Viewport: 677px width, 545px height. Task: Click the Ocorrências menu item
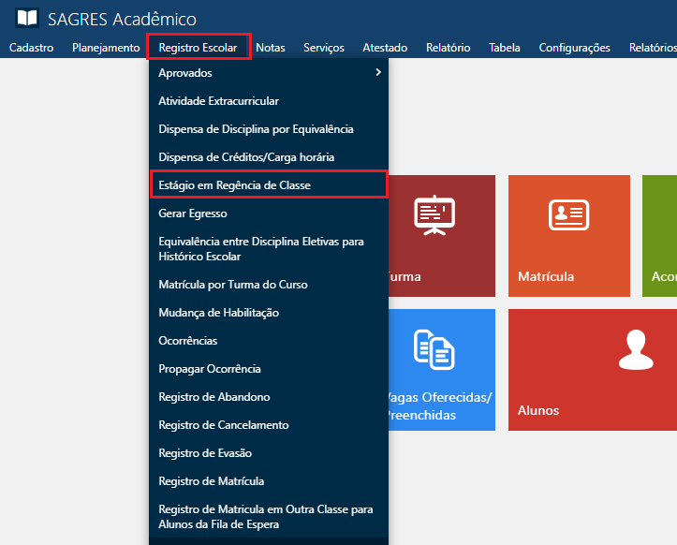188,341
